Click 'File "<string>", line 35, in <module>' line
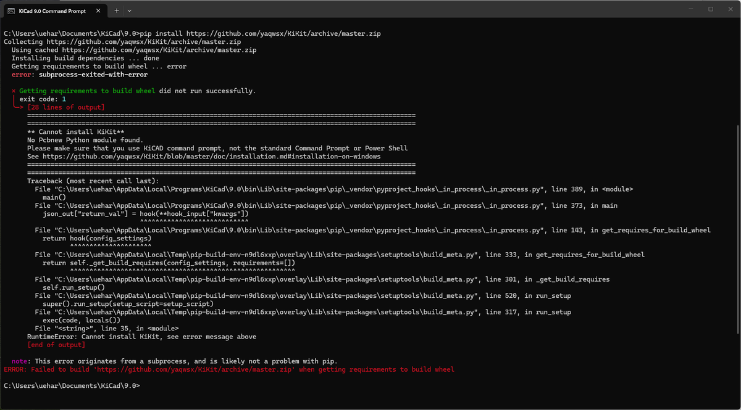The width and height of the screenshot is (741, 410). tap(107, 329)
